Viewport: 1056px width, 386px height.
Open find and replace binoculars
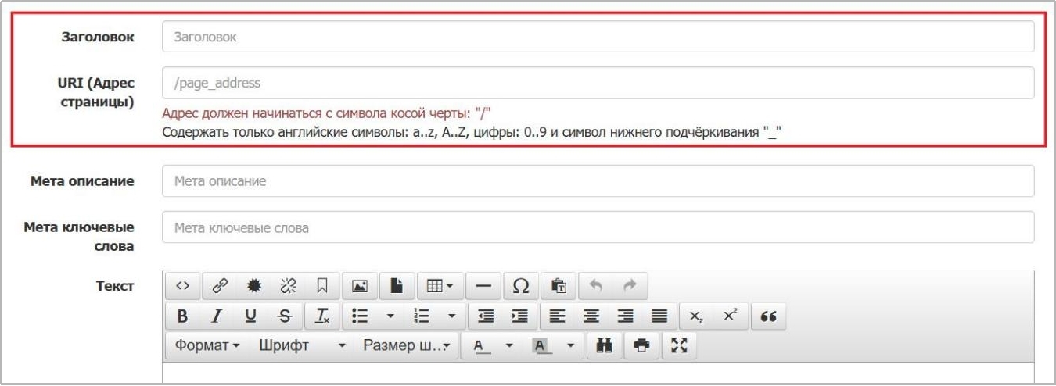pyautogui.click(x=604, y=345)
